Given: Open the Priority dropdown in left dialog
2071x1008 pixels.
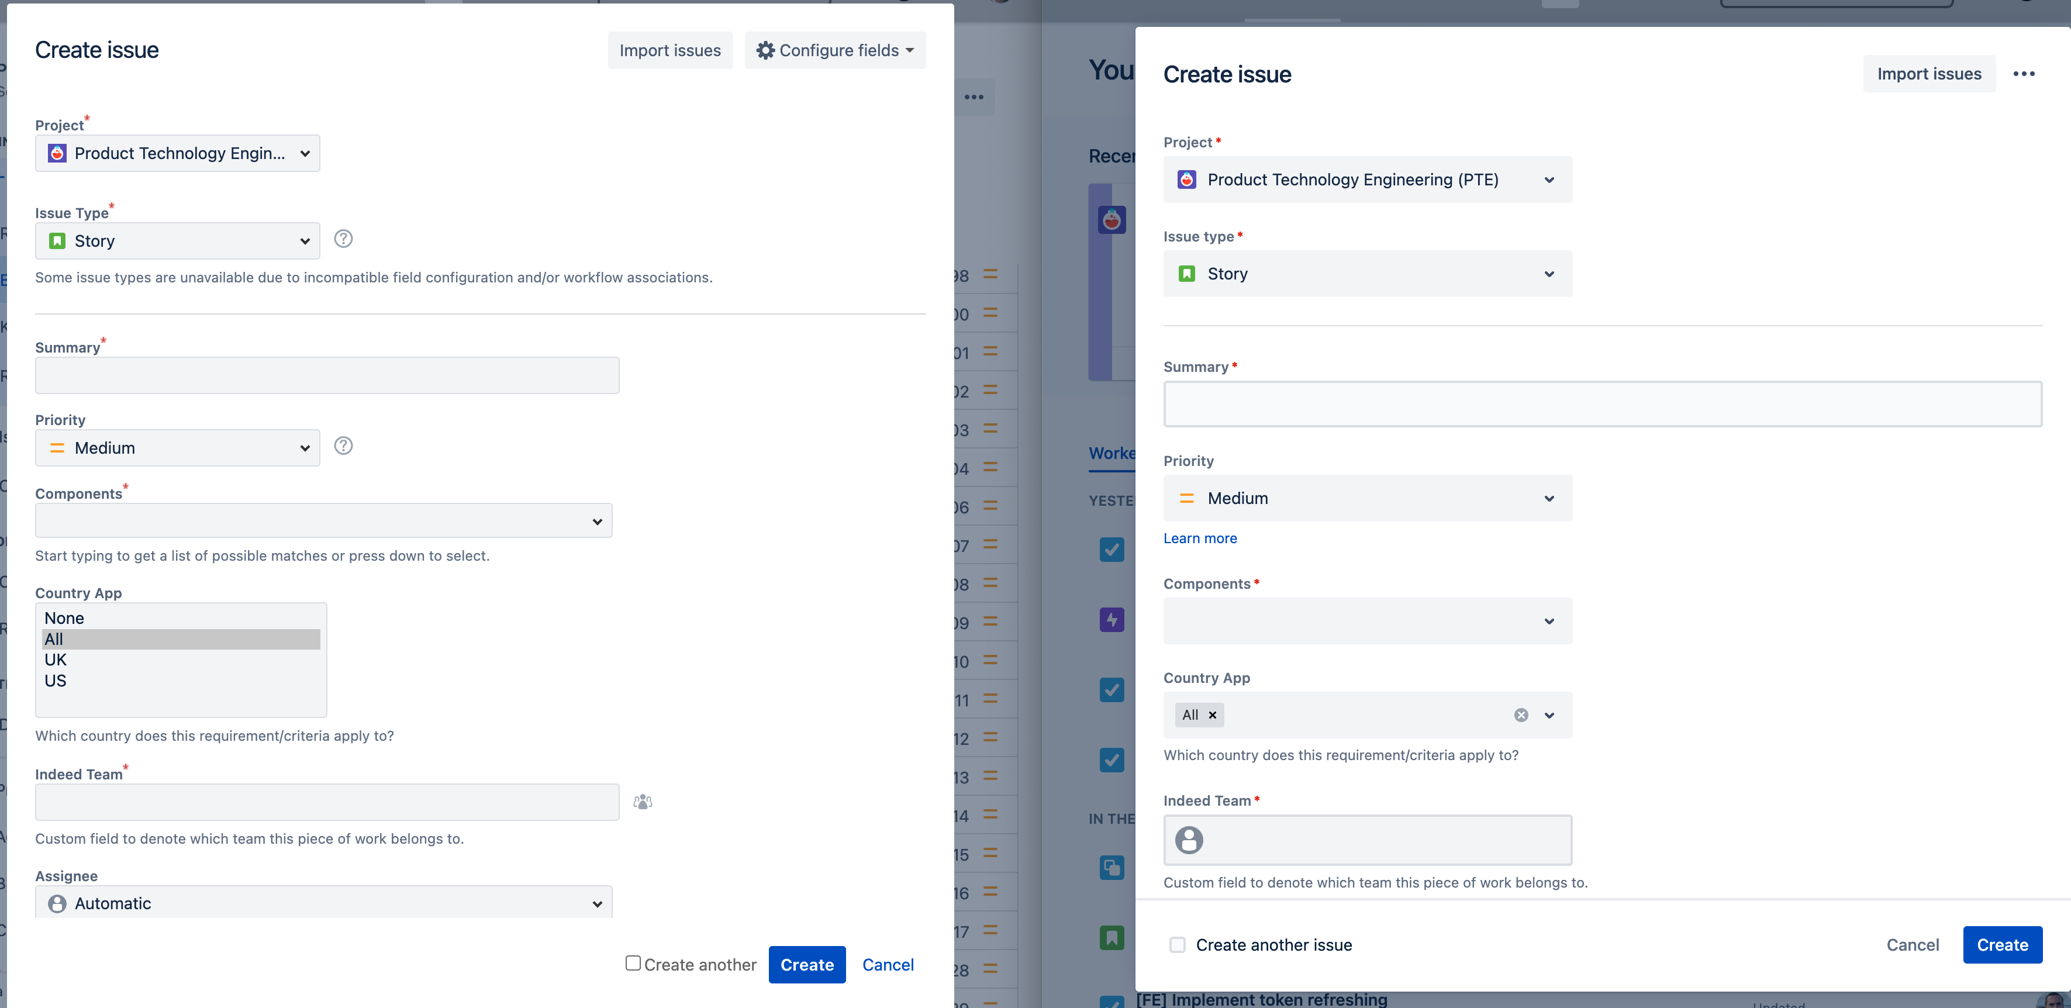Looking at the screenshot, I should coord(178,448).
